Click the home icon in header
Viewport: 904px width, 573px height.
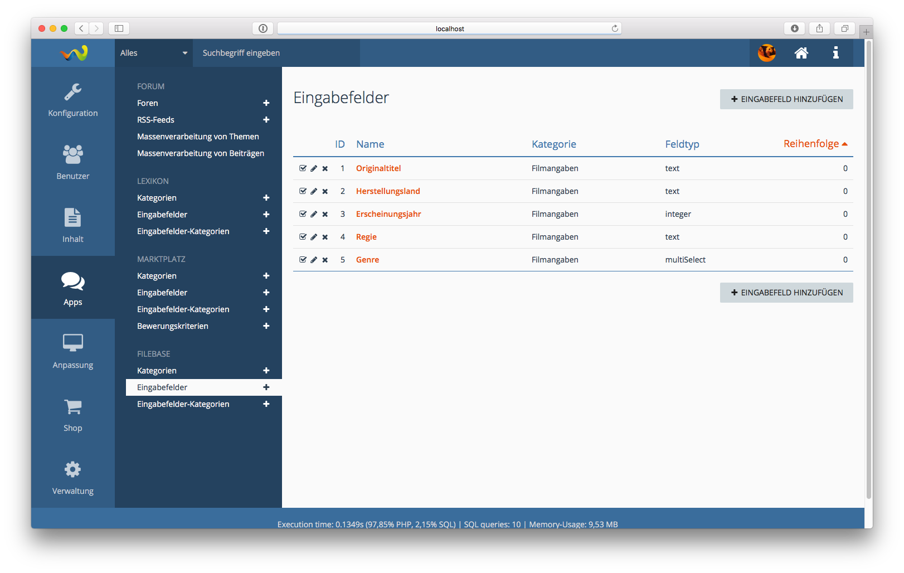pyautogui.click(x=801, y=53)
